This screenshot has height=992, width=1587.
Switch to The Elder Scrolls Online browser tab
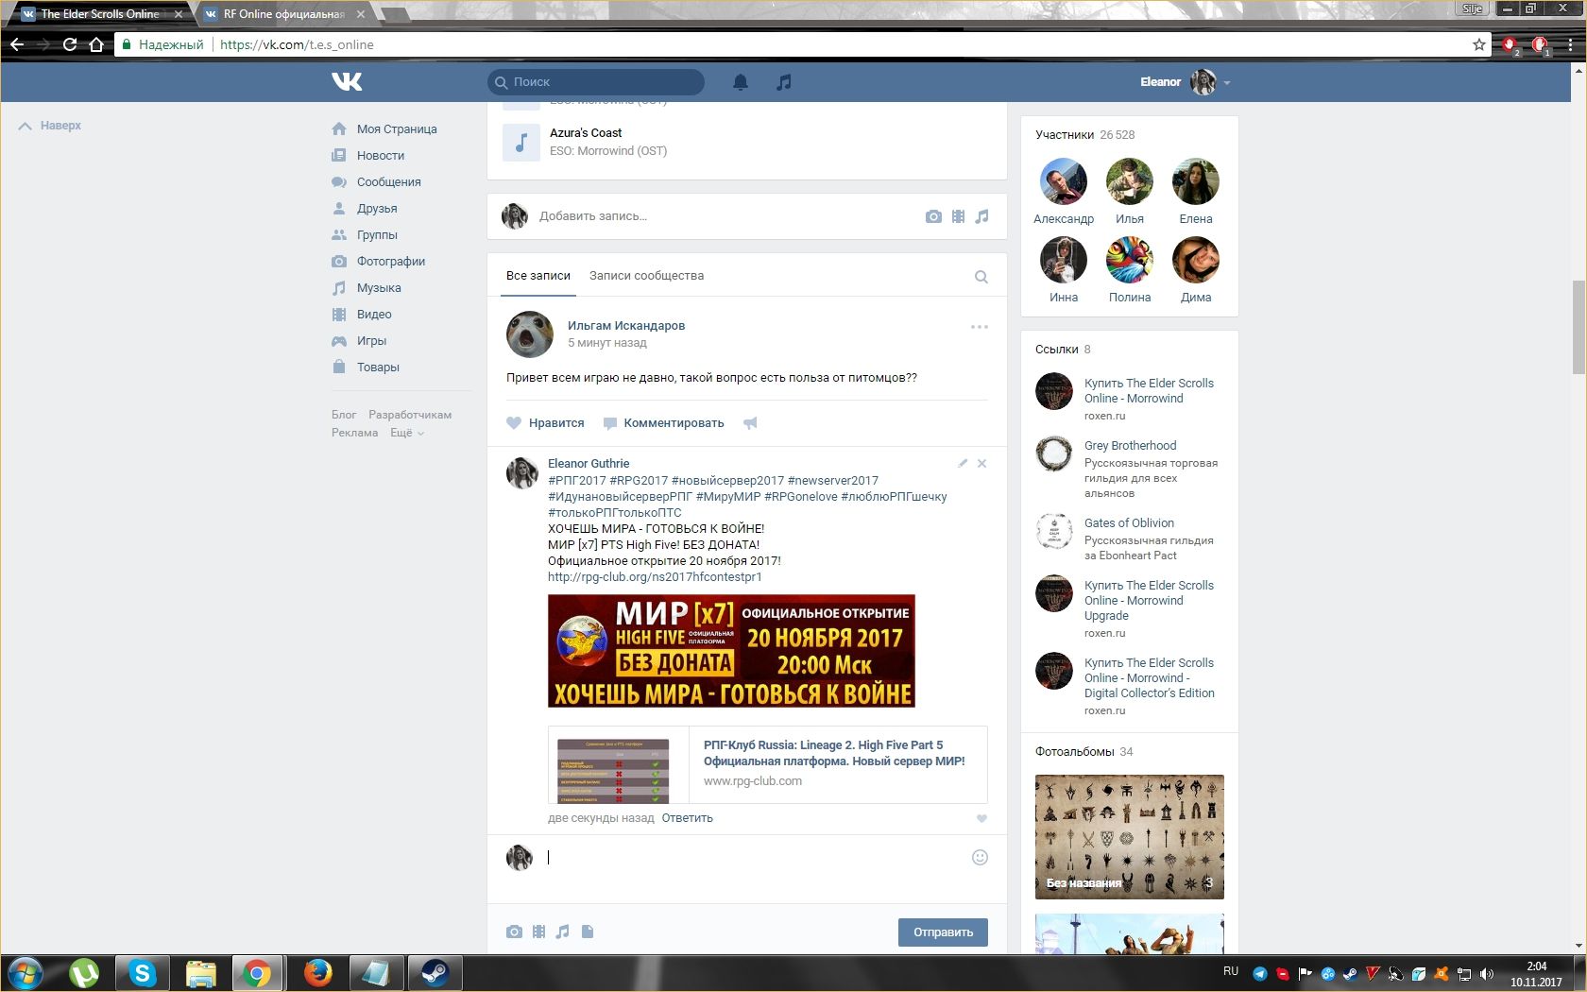pos(100,14)
